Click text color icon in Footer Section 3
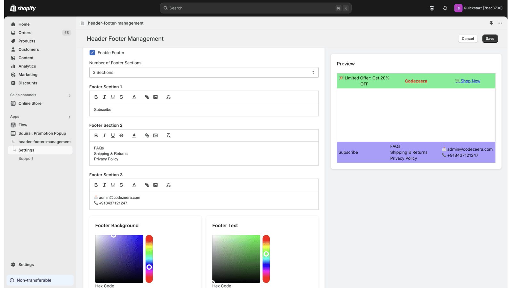Screen dimensions: 512x288 (x=134, y=185)
